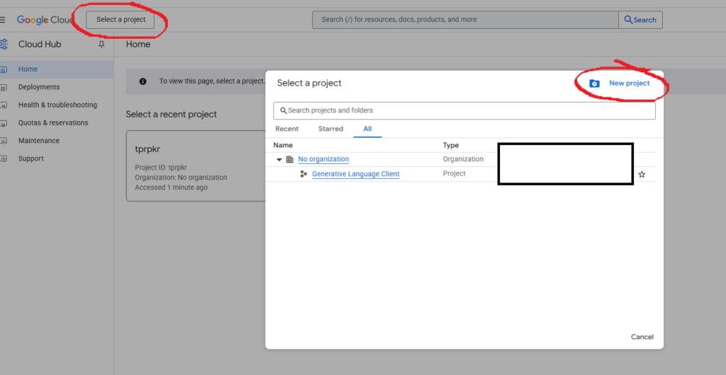Viewport: 726px width, 375px height.
Task: Open the hamburger navigation menu
Action: click(x=3, y=20)
